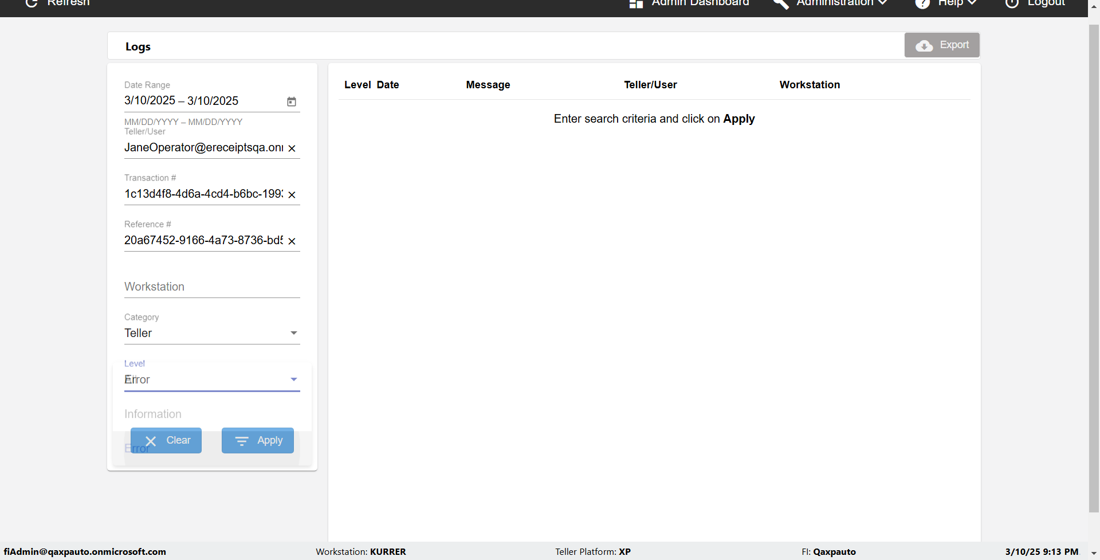Open the date range calendar picker
This screenshot has width=1100, height=560.
pos(292,101)
